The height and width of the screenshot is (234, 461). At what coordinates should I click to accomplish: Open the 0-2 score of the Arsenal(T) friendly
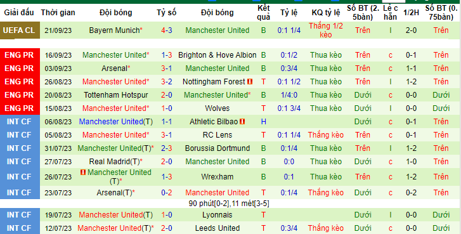tap(166, 193)
